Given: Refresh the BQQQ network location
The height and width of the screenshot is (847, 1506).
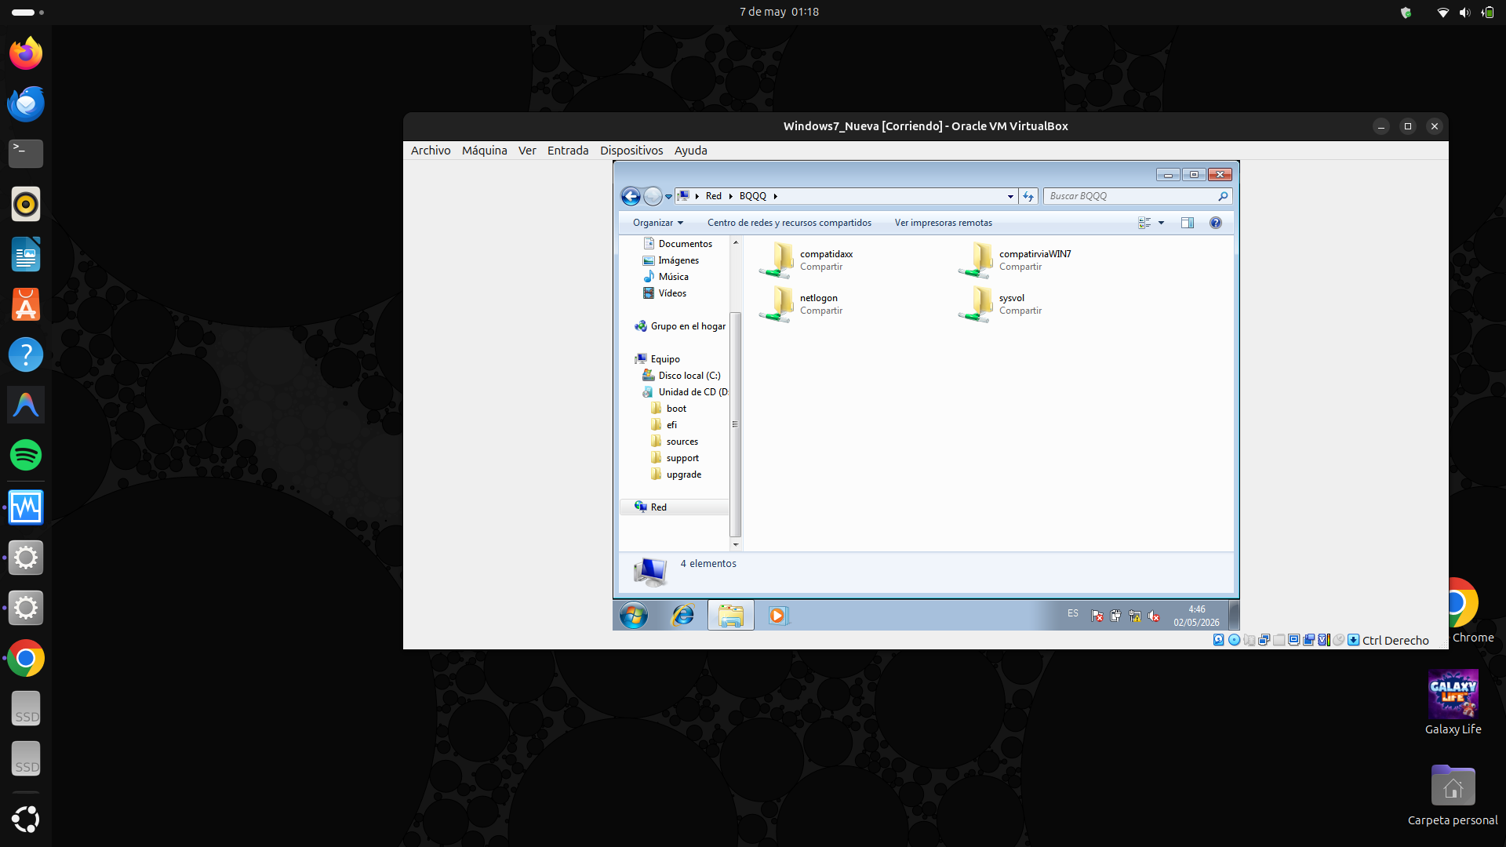Looking at the screenshot, I should pos(1028,196).
